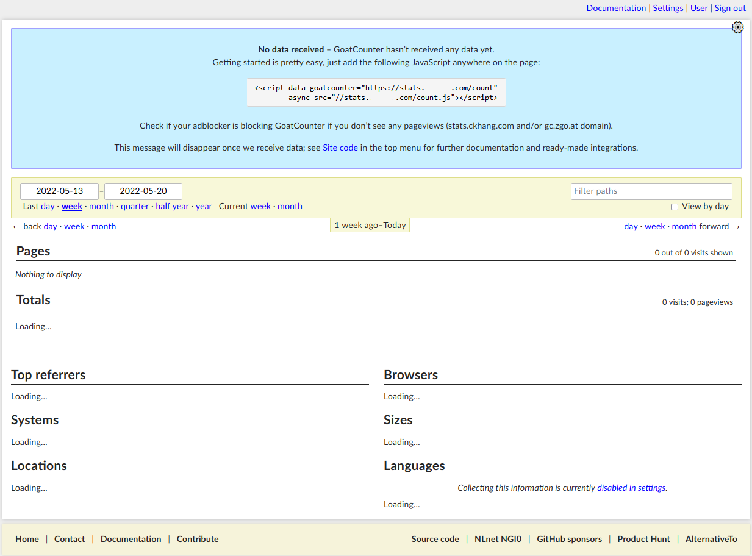Select Last half year period
This screenshot has height=556, width=752.
coord(172,206)
